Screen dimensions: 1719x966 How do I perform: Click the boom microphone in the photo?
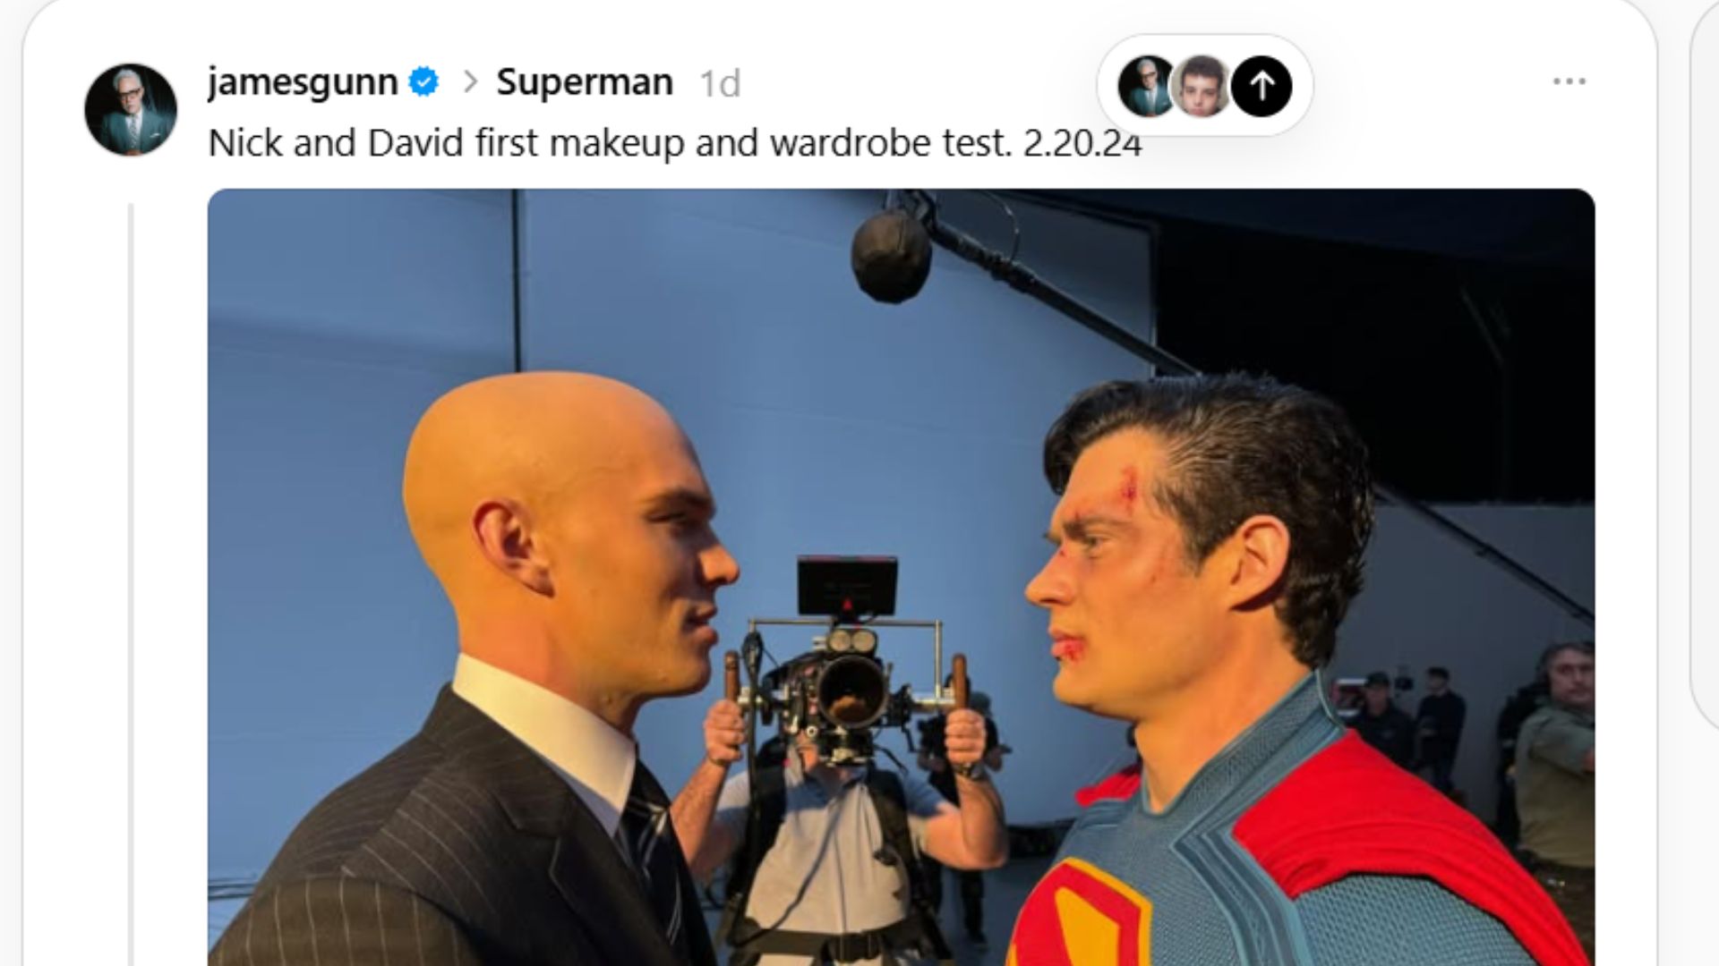pos(891,255)
